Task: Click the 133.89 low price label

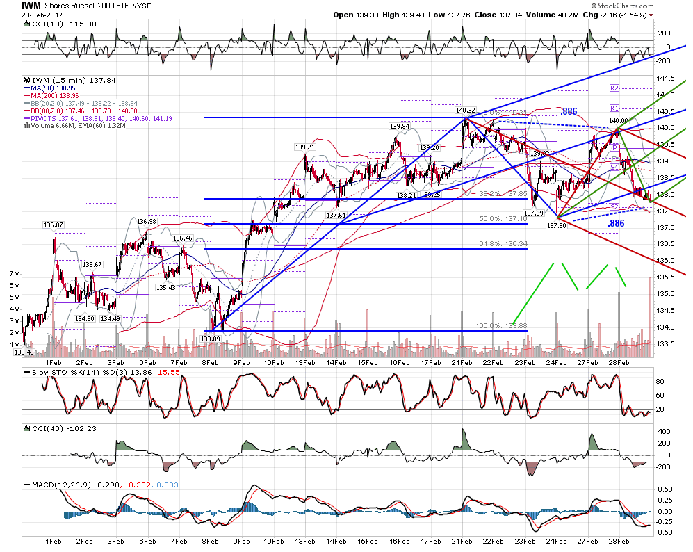Action: pos(211,339)
